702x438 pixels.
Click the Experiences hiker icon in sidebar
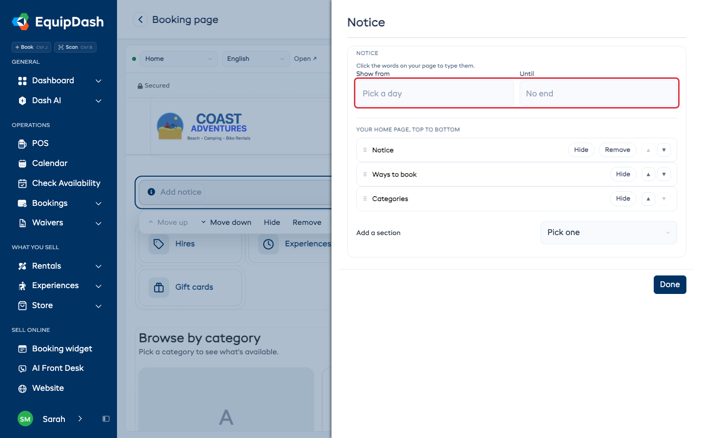(22, 286)
